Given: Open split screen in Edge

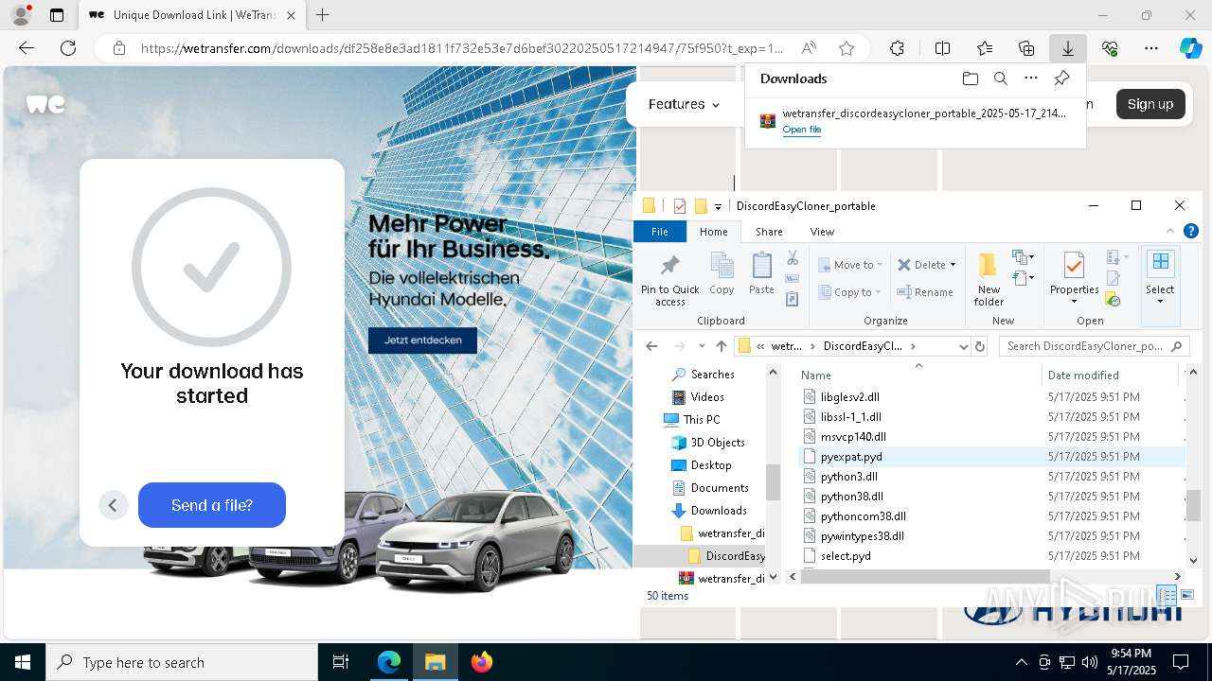Looking at the screenshot, I should tap(942, 48).
